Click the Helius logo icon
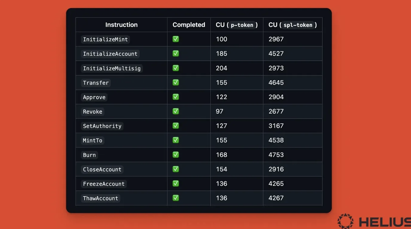 (346, 221)
